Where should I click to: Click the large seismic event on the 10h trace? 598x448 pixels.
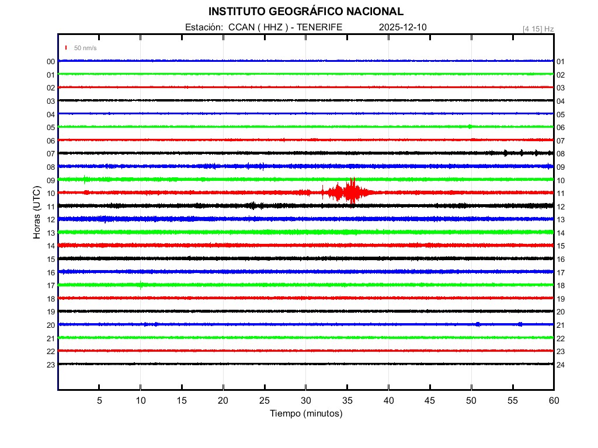click(x=350, y=192)
